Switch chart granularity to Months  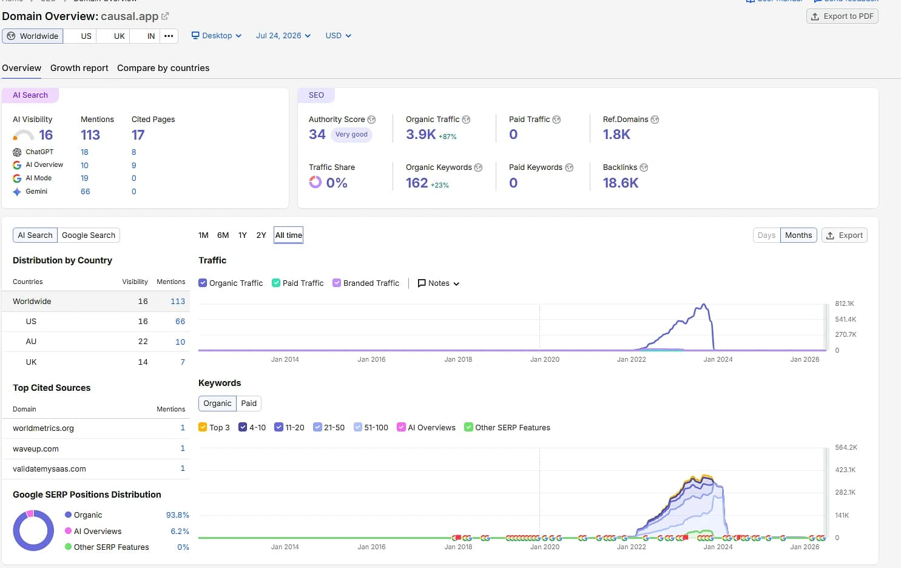pyautogui.click(x=798, y=235)
